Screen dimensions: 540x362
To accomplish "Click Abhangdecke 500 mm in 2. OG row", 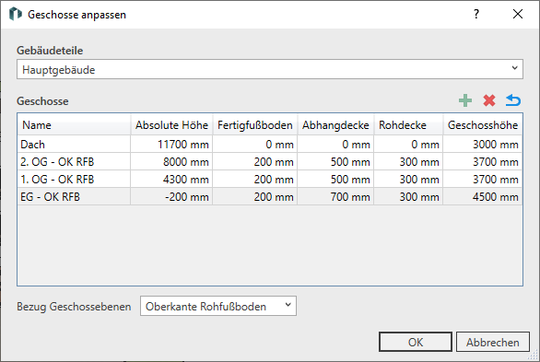I will click(335, 162).
